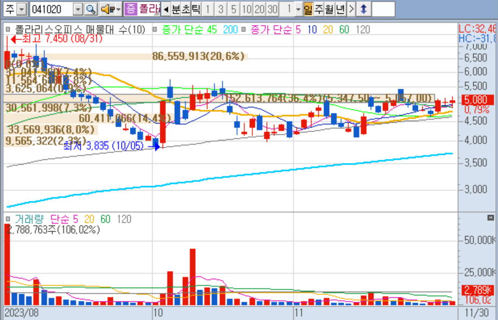
Task: Select the 년 yearly chart button
Action: point(340,9)
